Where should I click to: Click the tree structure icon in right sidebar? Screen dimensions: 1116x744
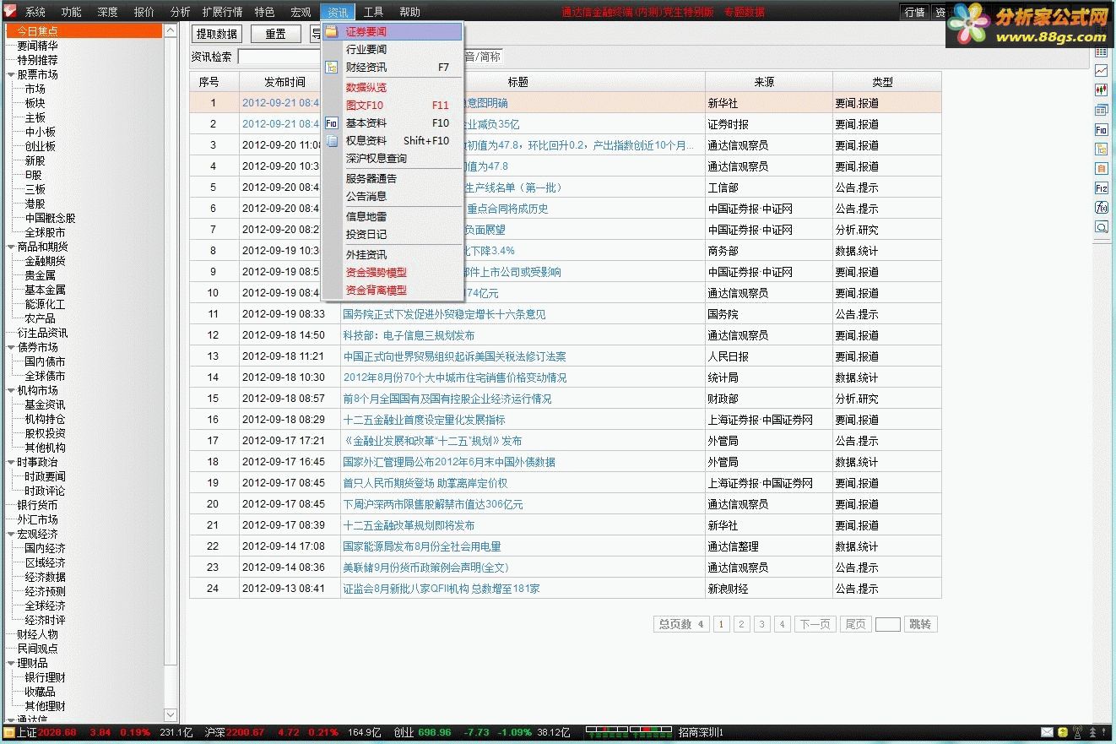(x=1101, y=149)
